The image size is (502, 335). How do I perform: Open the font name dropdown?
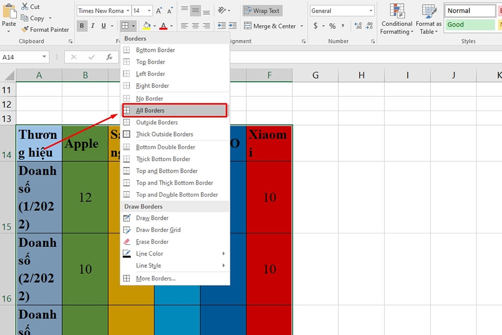127,10
